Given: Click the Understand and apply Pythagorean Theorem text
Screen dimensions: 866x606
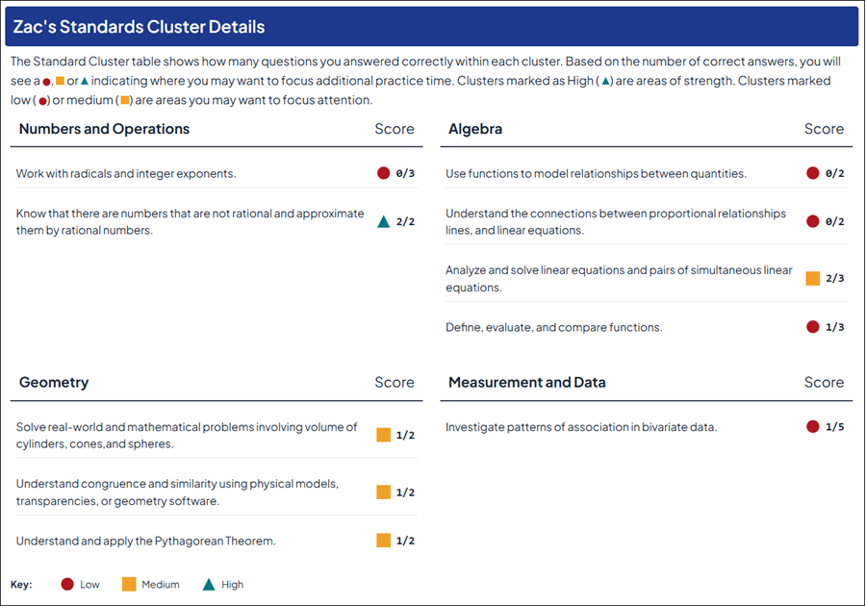Looking at the screenshot, I should coord(146,541).
